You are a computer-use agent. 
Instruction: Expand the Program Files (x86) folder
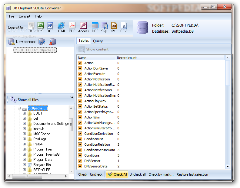click(x=24, y=154)
